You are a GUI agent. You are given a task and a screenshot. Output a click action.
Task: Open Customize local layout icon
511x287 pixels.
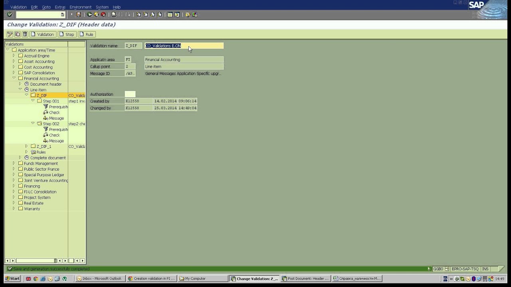(195, 14)
